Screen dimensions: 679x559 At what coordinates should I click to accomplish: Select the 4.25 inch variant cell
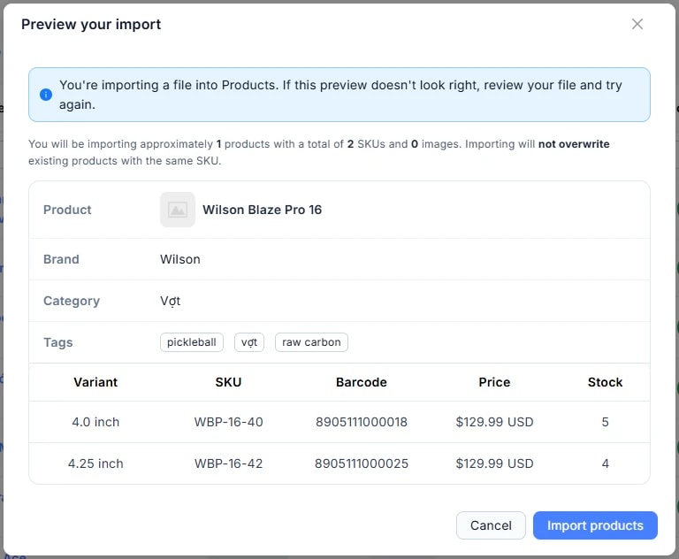point(95,463)
